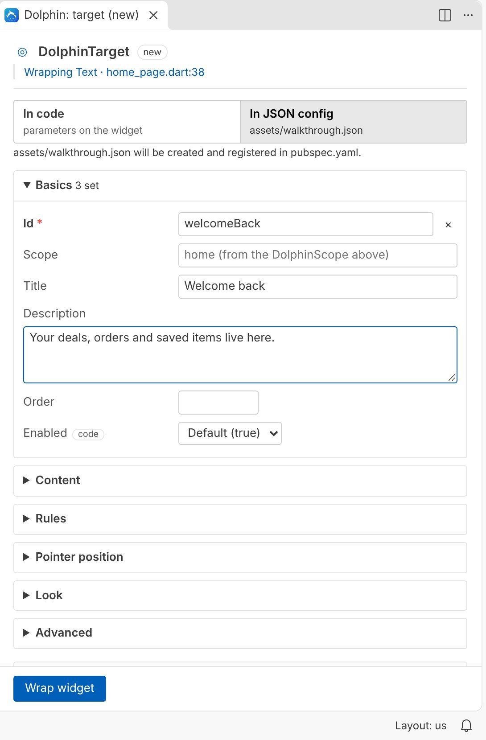Click the assets/walkthrough.json will be created notice
Viewport: 486px width, 740px height.
pos(187,152)
